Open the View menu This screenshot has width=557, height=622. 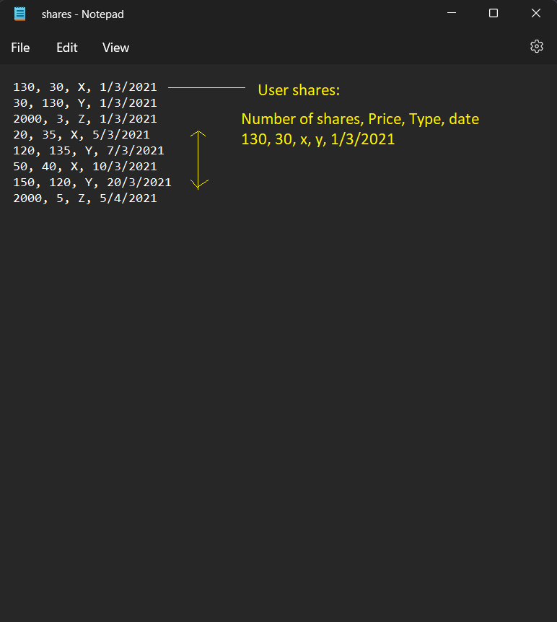[x=115, y=48]
